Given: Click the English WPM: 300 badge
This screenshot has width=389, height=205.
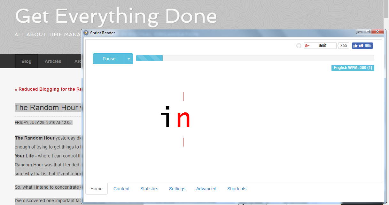Looking at the screenshot, I should [353, 68].
